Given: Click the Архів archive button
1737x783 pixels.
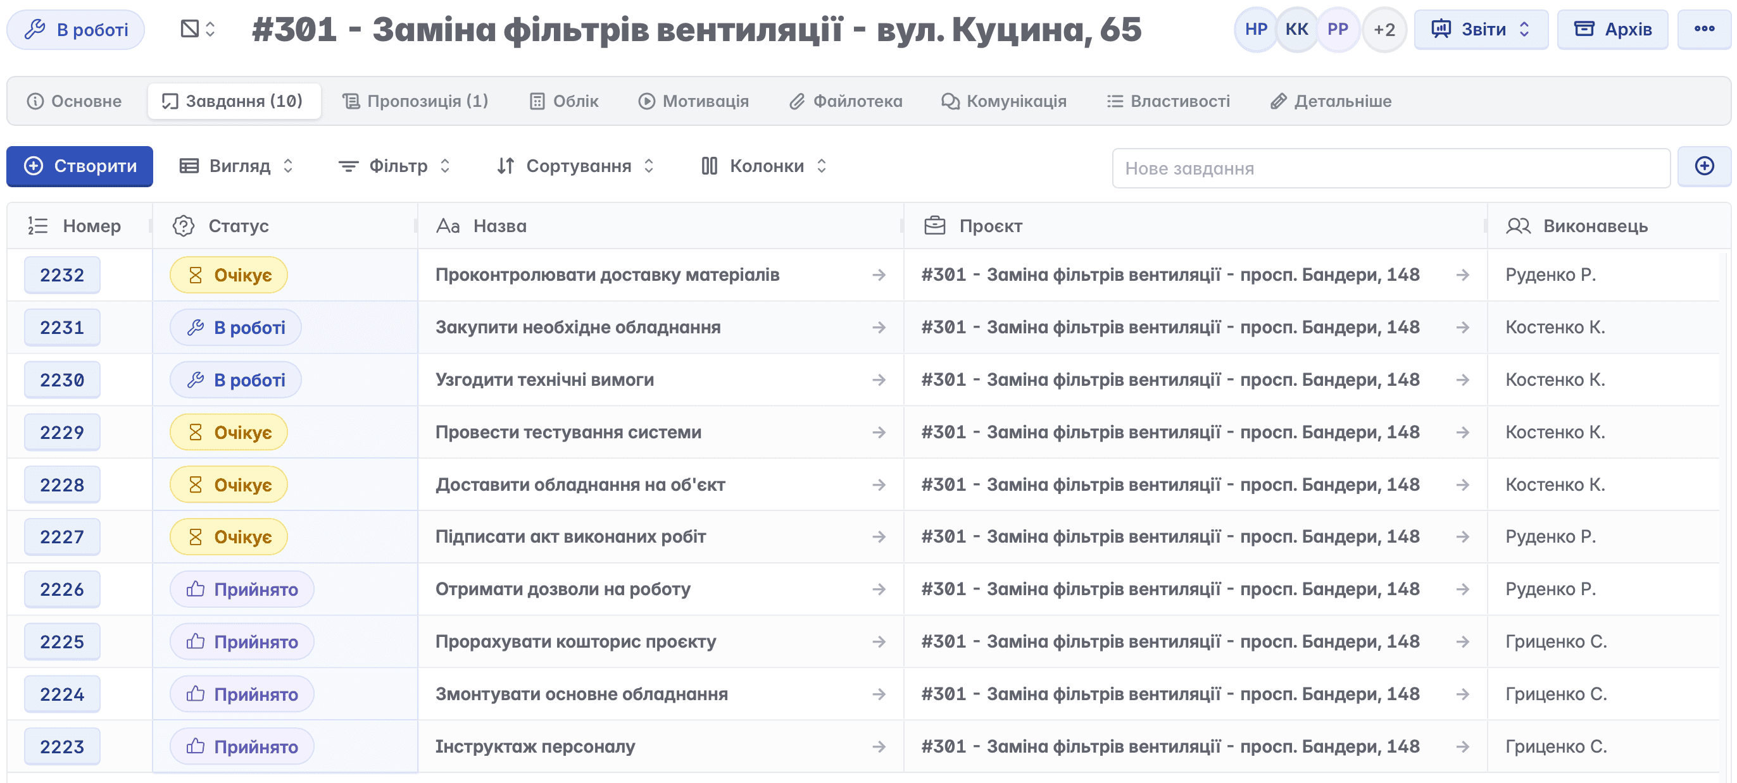Looking at the screenshot, I should pyautogui.click(x=1612, y=30).
